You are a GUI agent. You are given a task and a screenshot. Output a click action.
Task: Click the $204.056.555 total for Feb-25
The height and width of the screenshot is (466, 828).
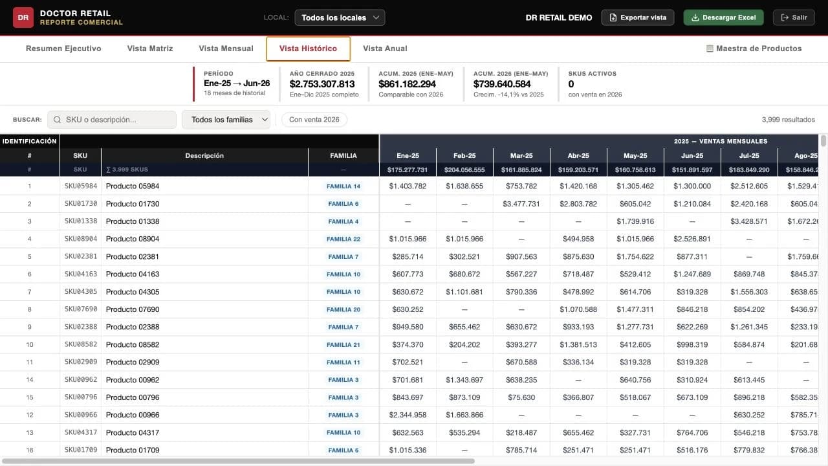(x=464, y=170)
